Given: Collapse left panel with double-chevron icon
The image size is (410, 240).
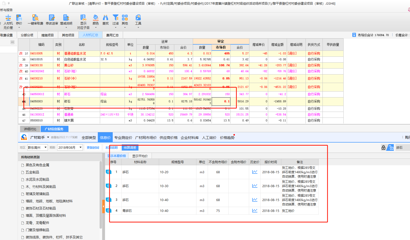Looking at the screenshot, I should pyautogui.click(x=12, y=42).
